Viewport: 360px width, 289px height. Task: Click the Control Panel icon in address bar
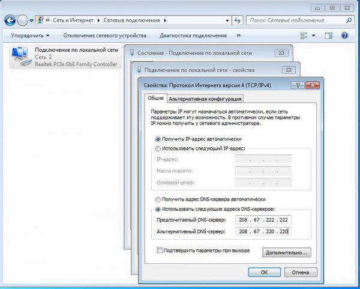point(40,20)
